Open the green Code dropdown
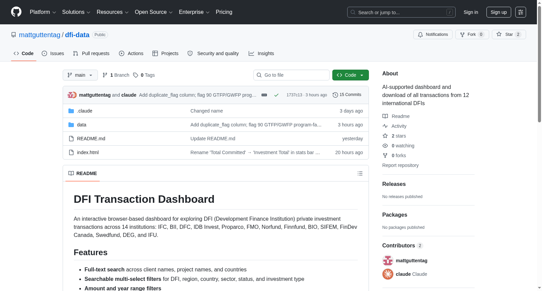 pyautogui.click(x=351, y=75)
